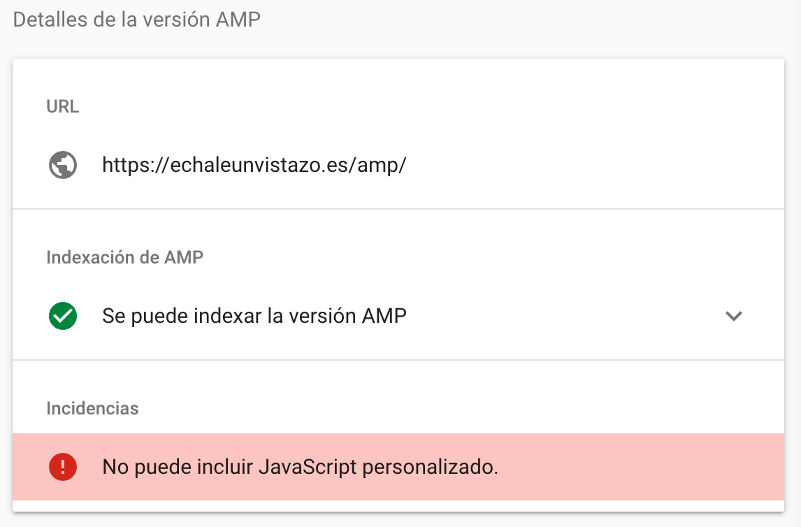Click the 'URL' section label

point(63,106)
